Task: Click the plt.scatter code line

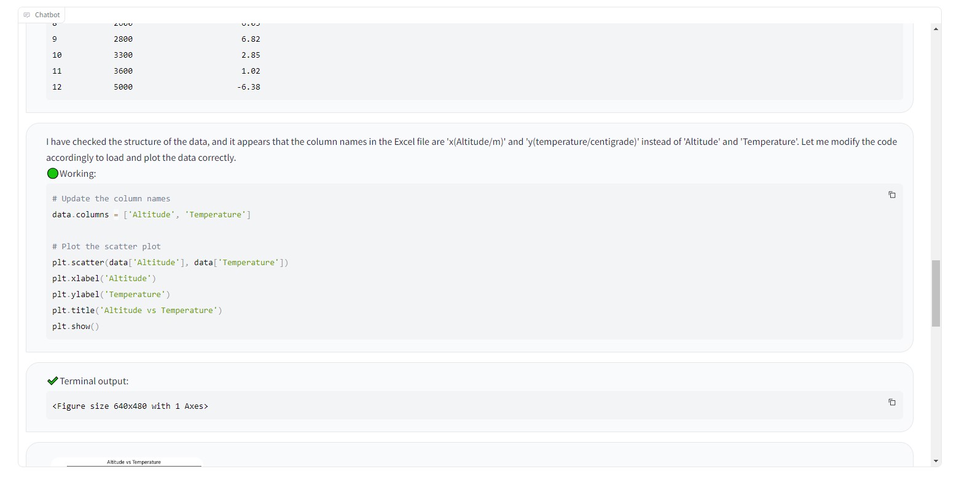Action: pos(170,263)
